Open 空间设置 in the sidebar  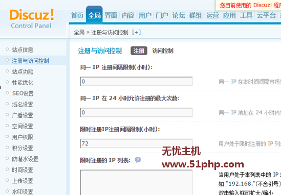pyautogui.click(x=23, y=127)
